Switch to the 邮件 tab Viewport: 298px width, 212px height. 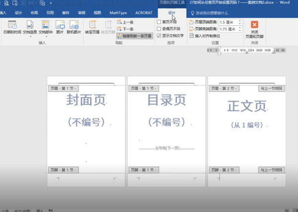click(66, 13)
